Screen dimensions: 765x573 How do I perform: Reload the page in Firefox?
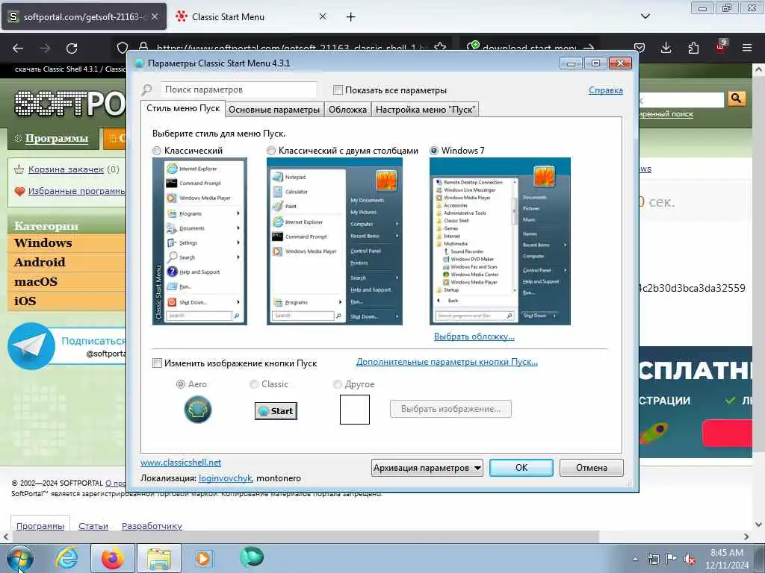tap(72, 48)
